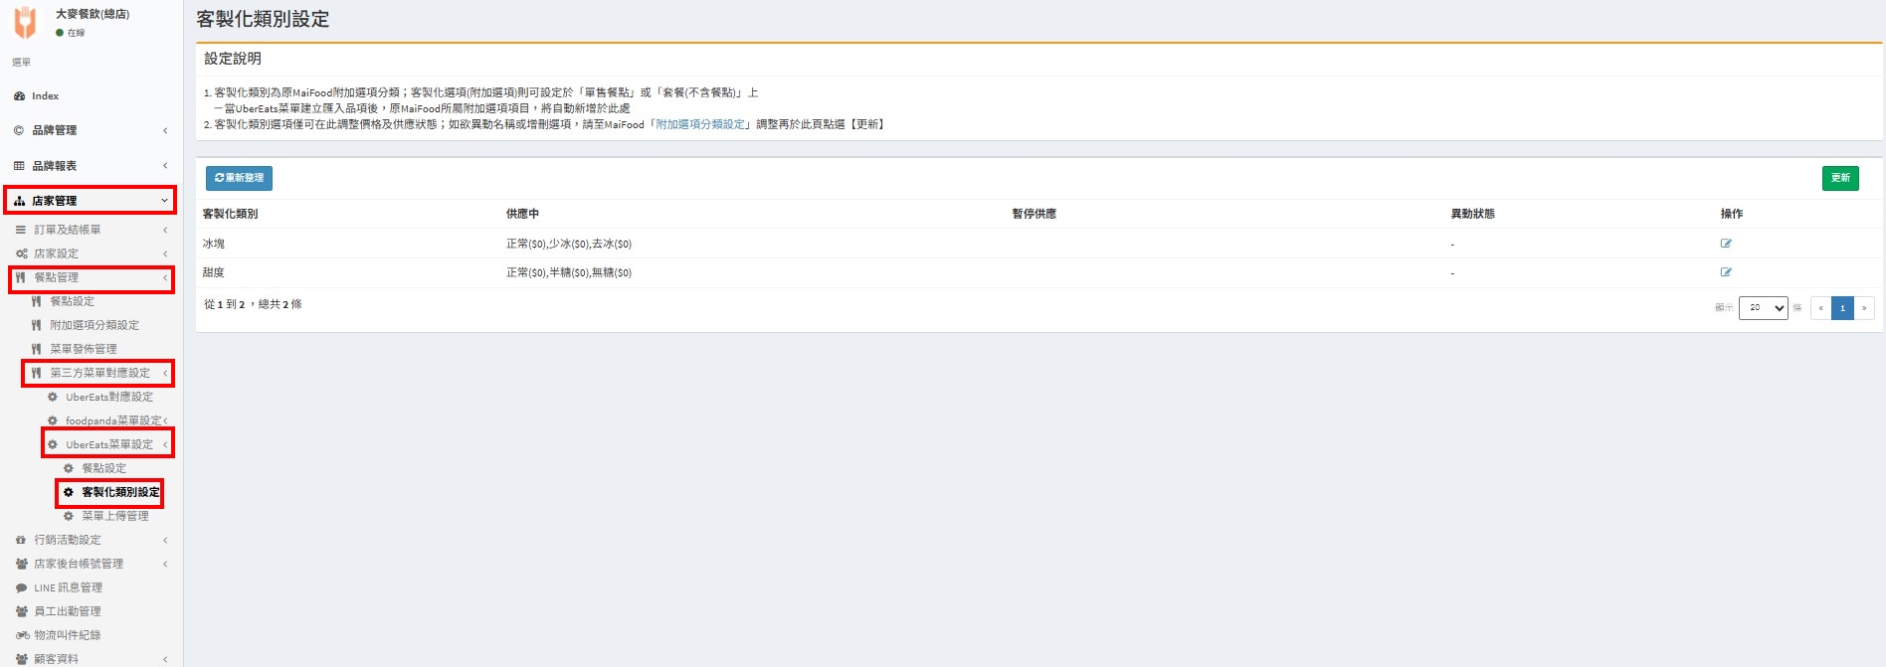Click the Index dashboard icon
The height and width of the screenshot is (667, 1886).
(19, 96)
